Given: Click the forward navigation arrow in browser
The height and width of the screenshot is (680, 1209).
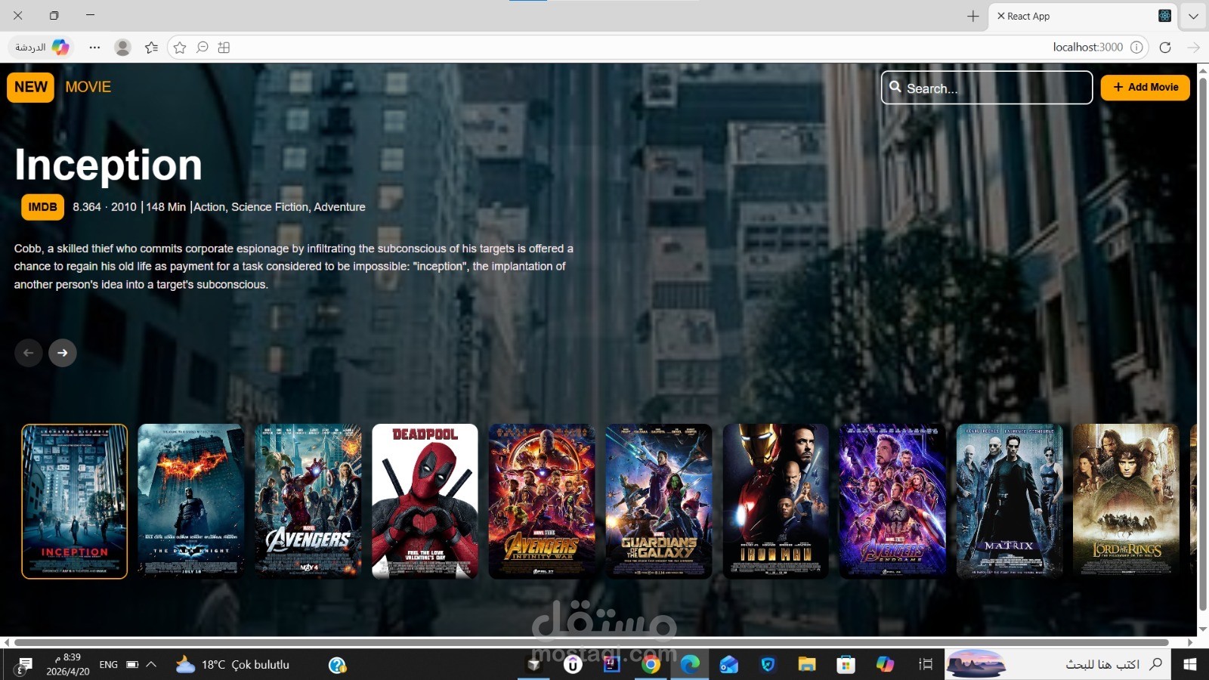Looking at the screenshot, I should click(x=1194, y=47).
